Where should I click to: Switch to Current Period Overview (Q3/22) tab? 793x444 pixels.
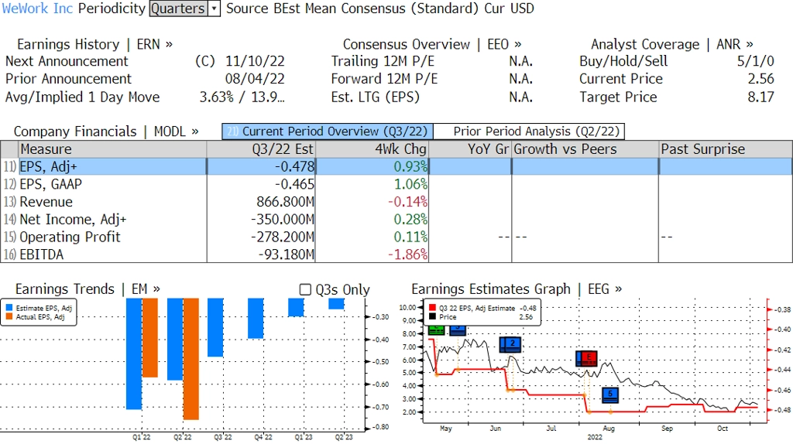[x=328, y=131]
